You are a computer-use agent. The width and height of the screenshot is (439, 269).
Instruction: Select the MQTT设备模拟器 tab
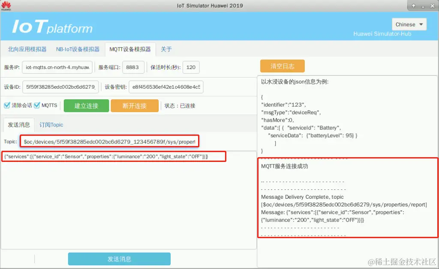(130, 50)
